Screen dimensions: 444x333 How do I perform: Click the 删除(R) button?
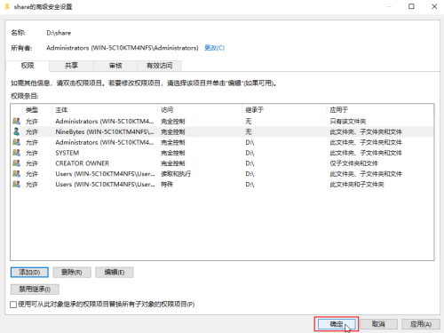coord(72,273)
